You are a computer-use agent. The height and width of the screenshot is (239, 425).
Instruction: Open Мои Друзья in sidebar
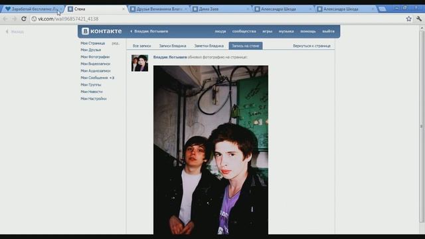pyautogui.click(x=91, y=50)
